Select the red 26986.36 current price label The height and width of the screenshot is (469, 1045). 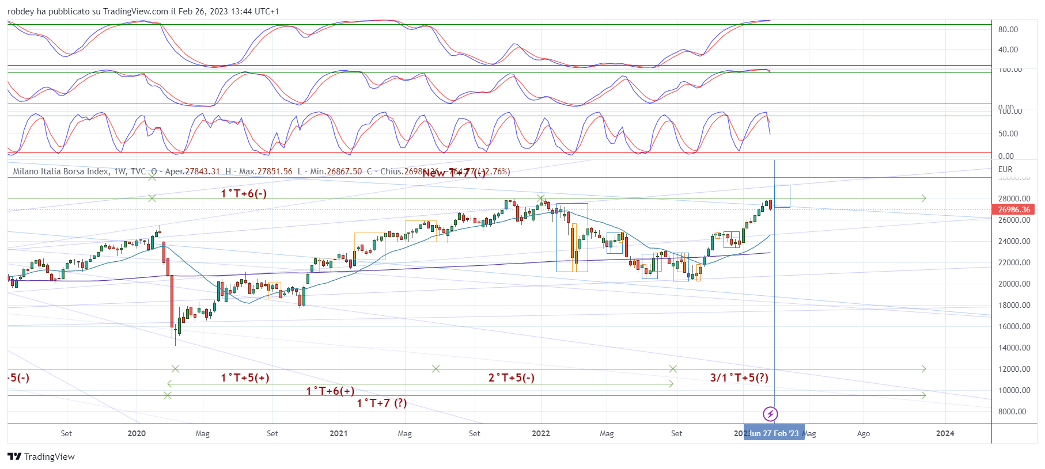point(1014,209)
